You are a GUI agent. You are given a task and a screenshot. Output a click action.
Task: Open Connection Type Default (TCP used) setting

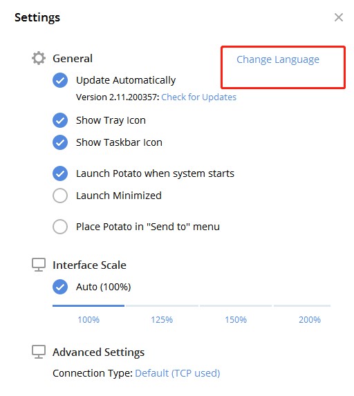click(178, 373)
